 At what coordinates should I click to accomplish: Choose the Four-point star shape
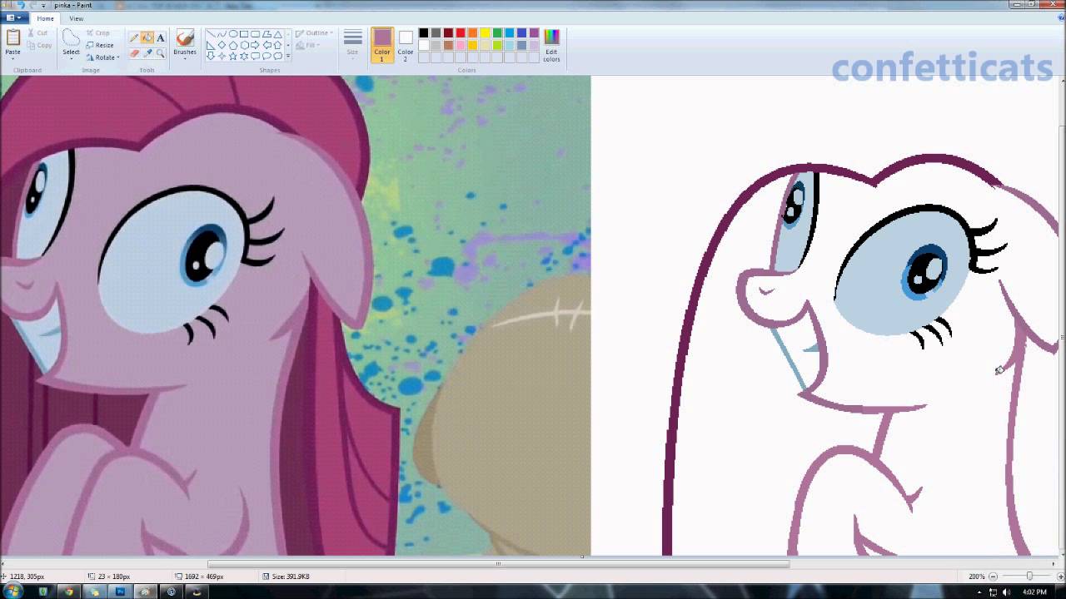point(222,56)
